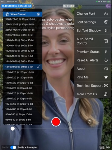Select 1024x768 @ 30fps 10-bit
The width and height of the screenshot is (112, 150).
click(23, 104)
